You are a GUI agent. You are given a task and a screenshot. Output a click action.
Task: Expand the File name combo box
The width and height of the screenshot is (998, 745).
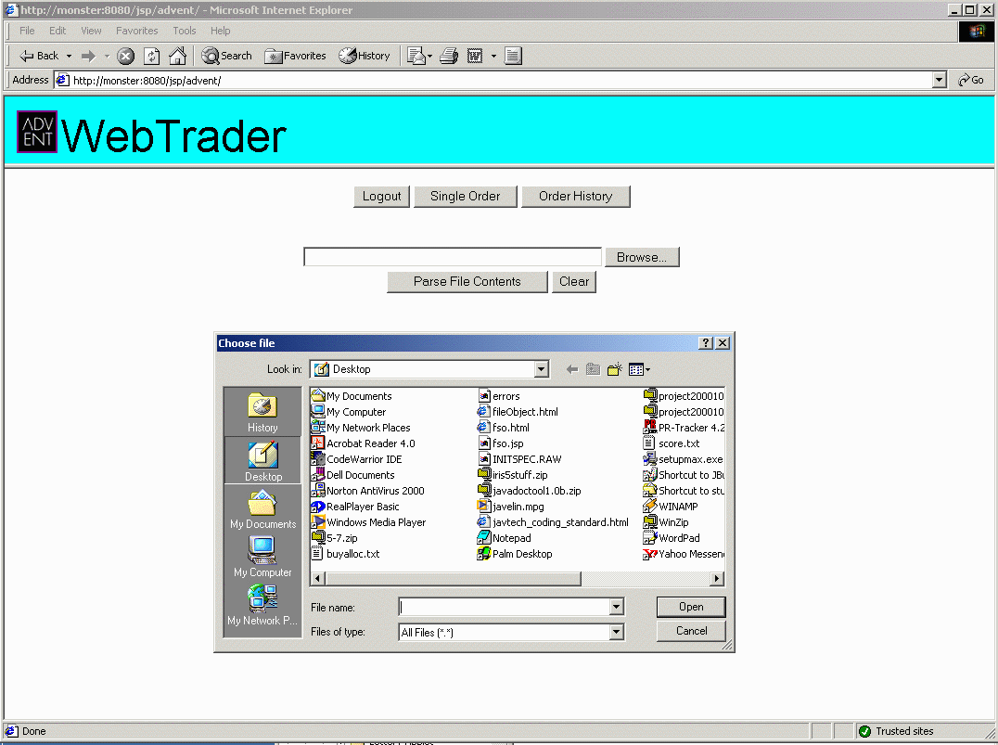click(616, 607)
